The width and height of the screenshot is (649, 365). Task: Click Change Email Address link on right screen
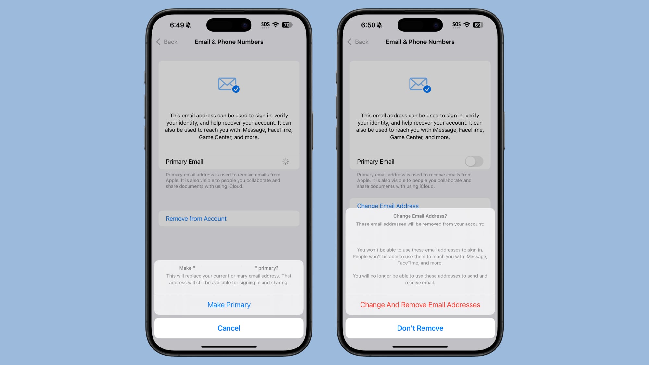(x=388, y=205)
